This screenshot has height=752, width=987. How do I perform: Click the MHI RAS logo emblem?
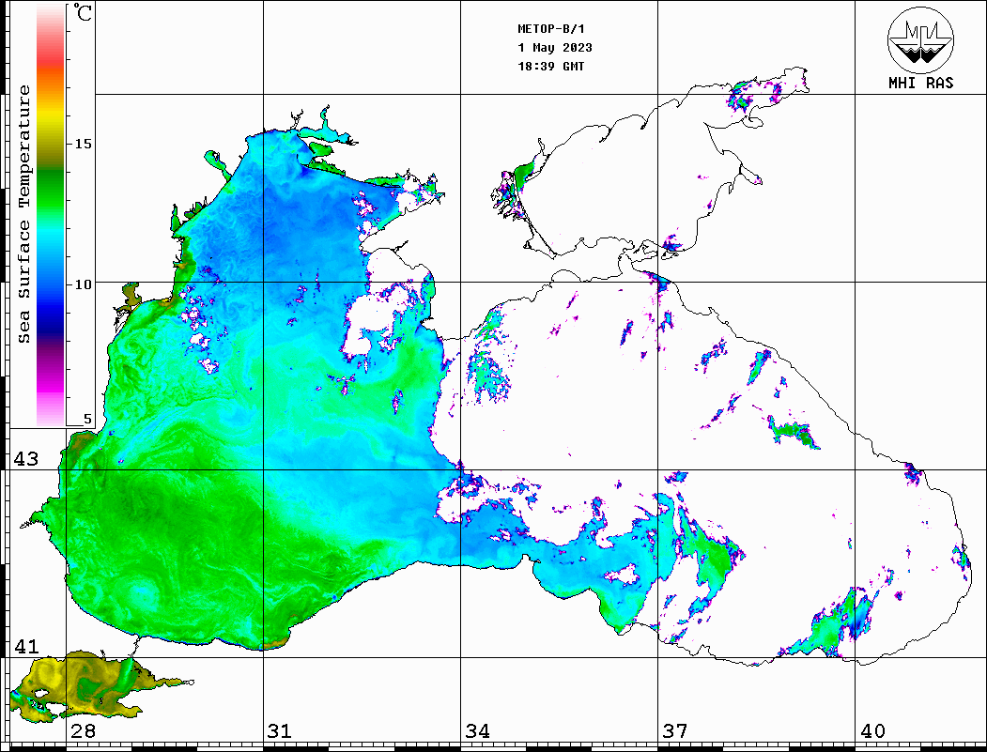coord(920,40)
